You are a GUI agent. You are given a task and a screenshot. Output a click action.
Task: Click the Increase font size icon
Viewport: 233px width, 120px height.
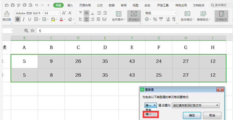(64, 13)
